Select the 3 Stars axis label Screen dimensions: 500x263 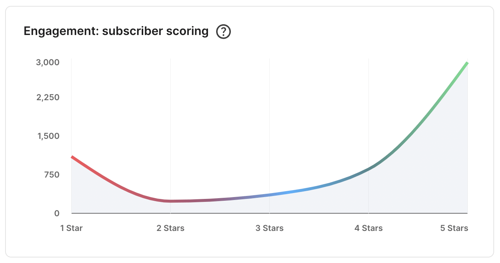[270, 228]
